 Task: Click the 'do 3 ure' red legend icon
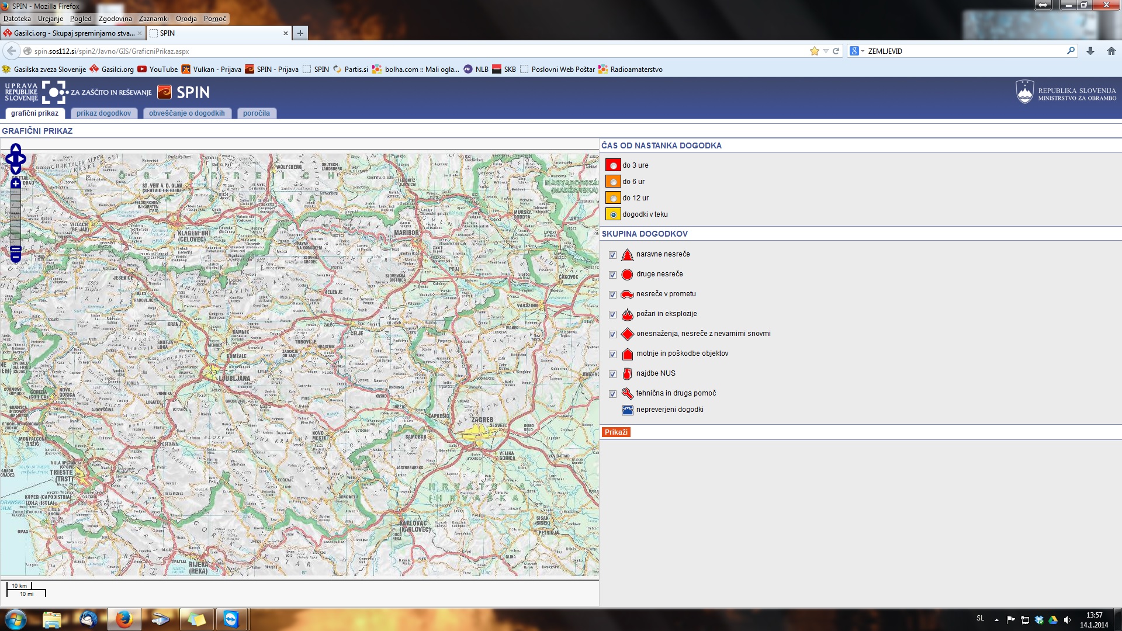[x=613, y=165]
